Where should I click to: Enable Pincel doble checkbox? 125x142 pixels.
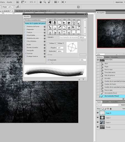pos(26,35)
